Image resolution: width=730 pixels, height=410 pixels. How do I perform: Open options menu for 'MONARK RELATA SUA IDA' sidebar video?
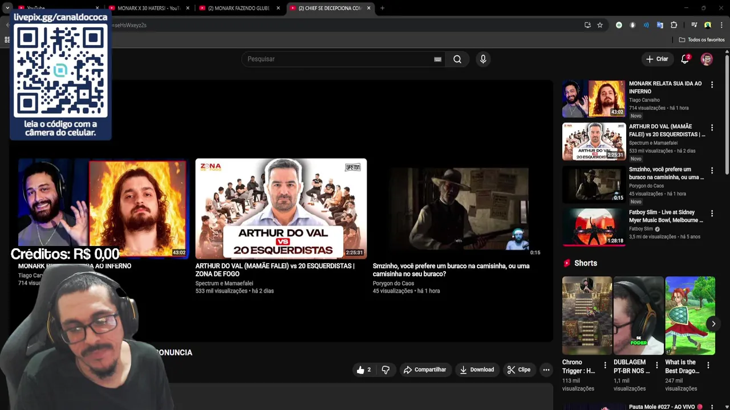(712, 85)
